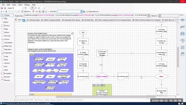Open the File menu
The height and width of the screenshot is (105, 186).
pyautogui.click(x=3, y=5)
